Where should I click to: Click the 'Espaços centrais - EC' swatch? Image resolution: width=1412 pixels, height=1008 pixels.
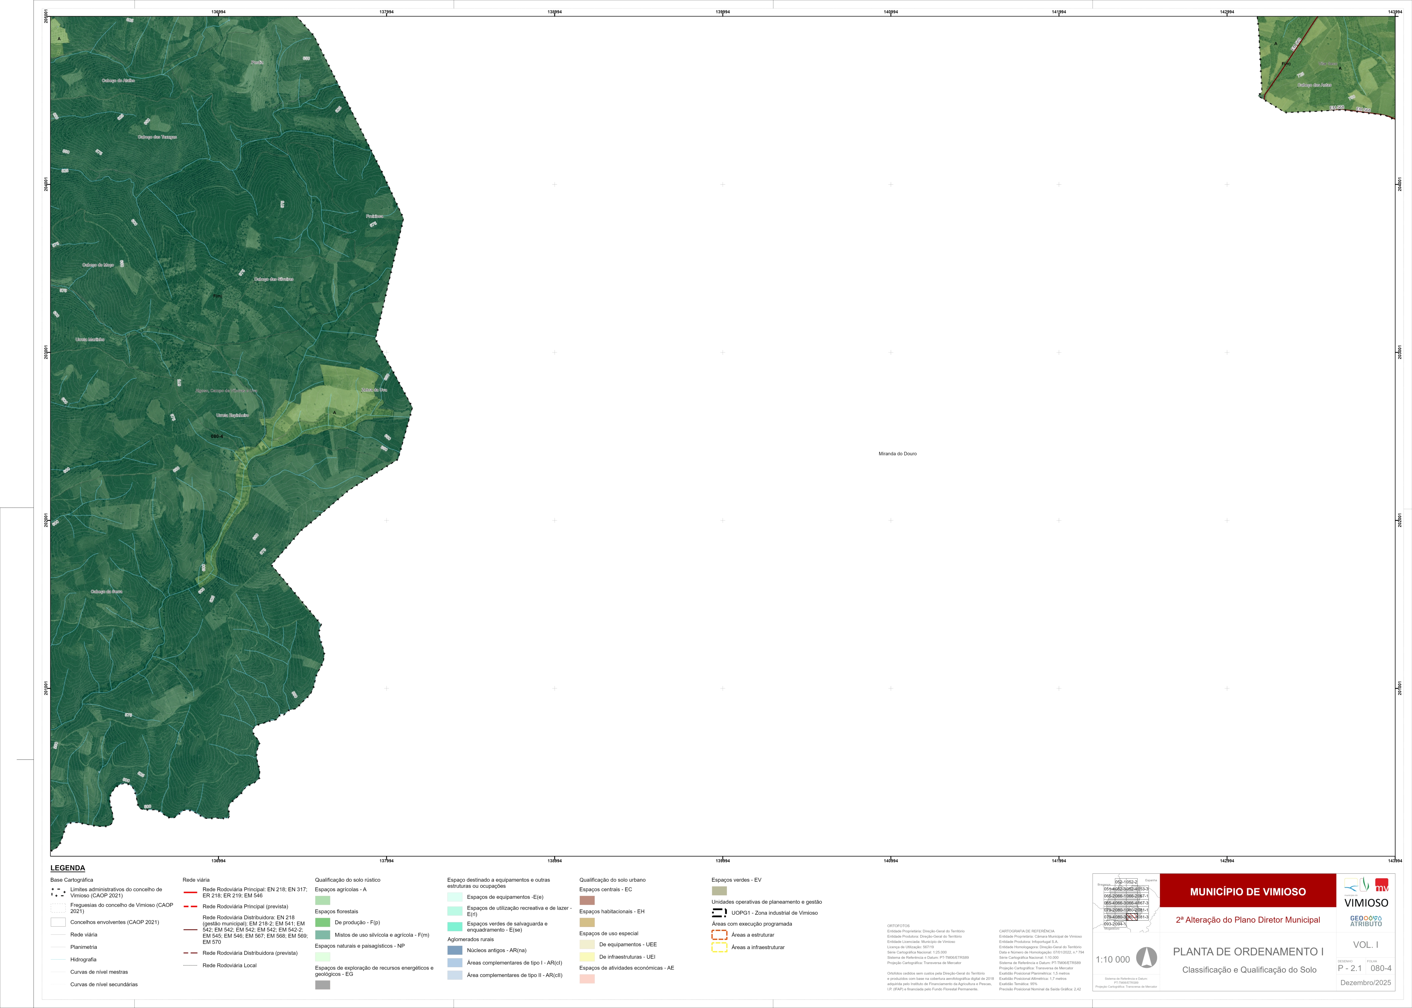(x=587, y=900)
